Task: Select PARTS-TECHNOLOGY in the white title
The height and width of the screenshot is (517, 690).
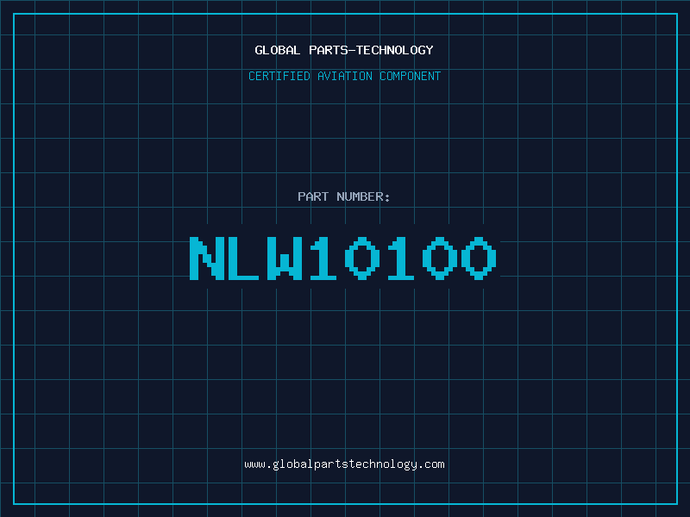Action: 372,50
